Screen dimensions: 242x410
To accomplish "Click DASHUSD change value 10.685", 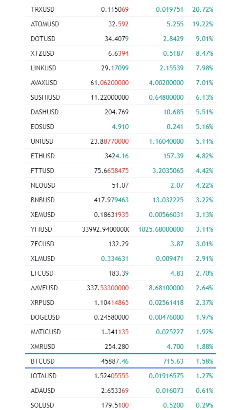I will point(173,112).
